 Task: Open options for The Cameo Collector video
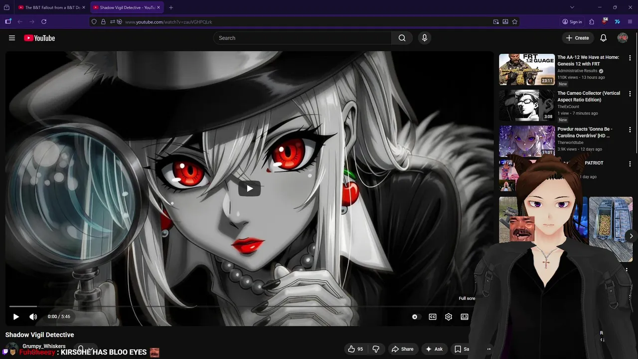click(x=630, y=94)
